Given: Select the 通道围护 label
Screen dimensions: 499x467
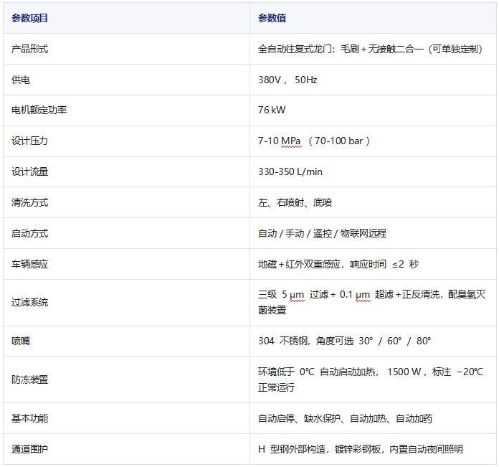Looking at the screenshot, I should 29,449.
